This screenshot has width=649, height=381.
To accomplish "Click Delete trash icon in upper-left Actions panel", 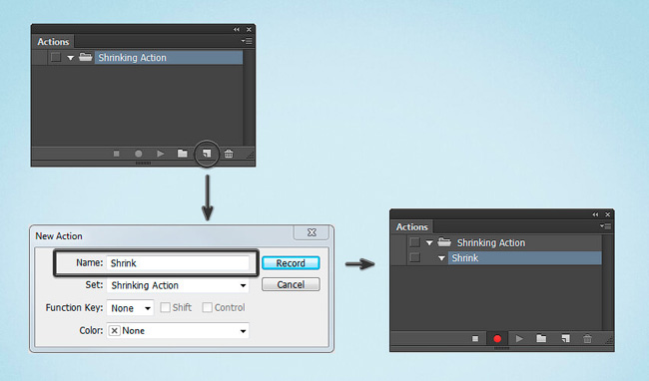I will click(x=229, y=154).
